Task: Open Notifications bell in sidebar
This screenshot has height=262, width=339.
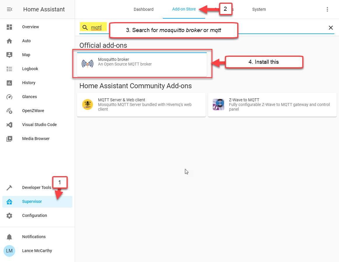Action: click(9, 237)
